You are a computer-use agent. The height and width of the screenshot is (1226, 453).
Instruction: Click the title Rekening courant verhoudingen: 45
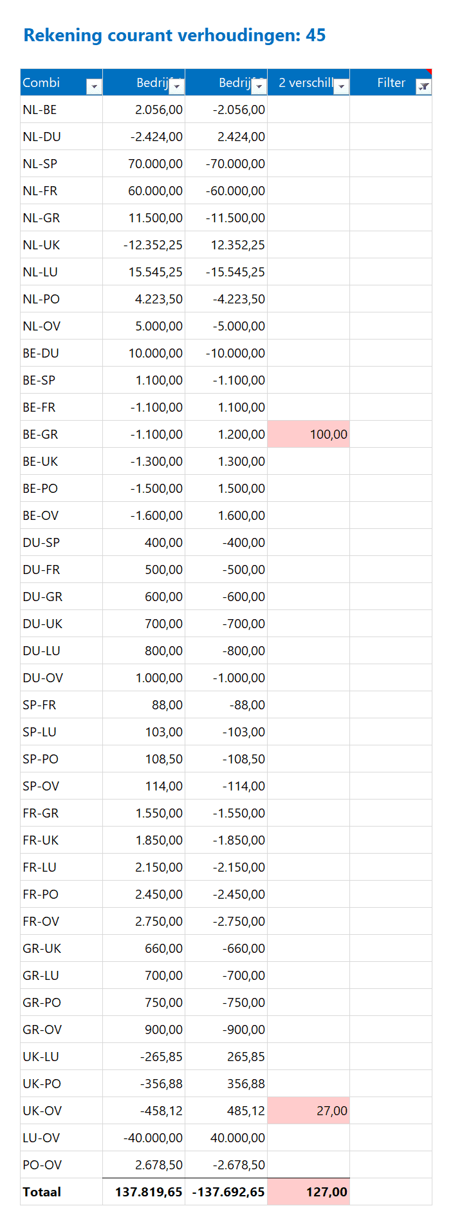click(174, 35)
